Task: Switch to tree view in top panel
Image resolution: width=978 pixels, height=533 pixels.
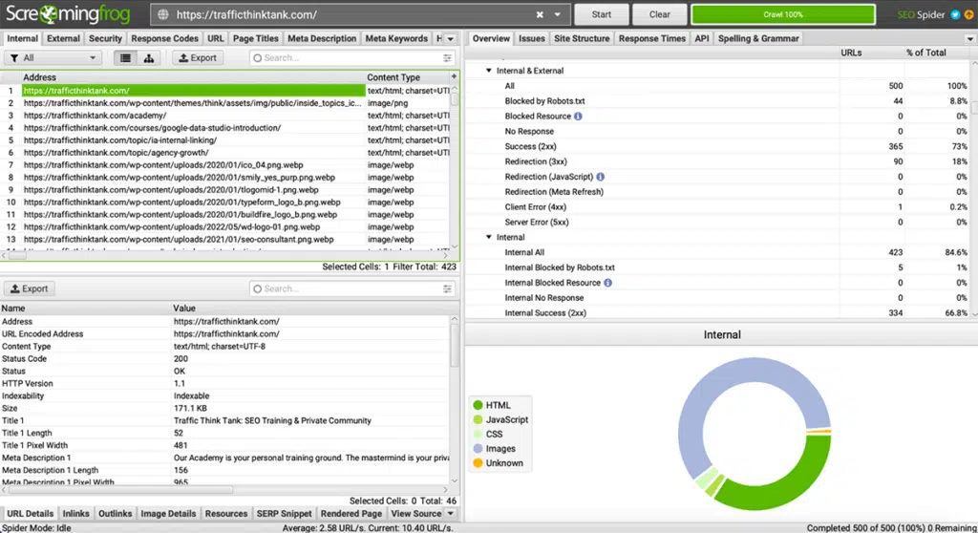Action: 148,58
